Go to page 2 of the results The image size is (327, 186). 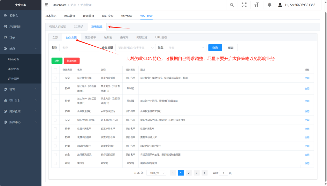coord(189,173)
